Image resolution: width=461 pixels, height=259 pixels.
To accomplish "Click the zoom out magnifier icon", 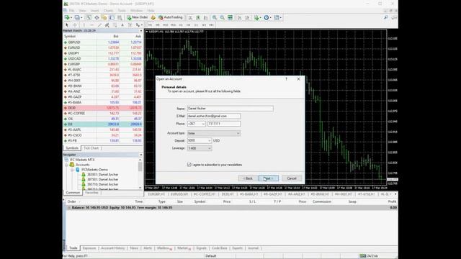I will pyautogui.click(x=223, y=17).
